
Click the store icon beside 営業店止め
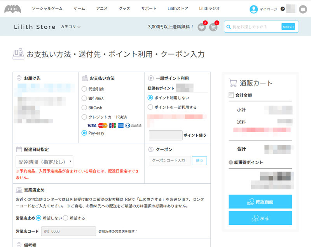pyautogui.click(x=19, y=190)
